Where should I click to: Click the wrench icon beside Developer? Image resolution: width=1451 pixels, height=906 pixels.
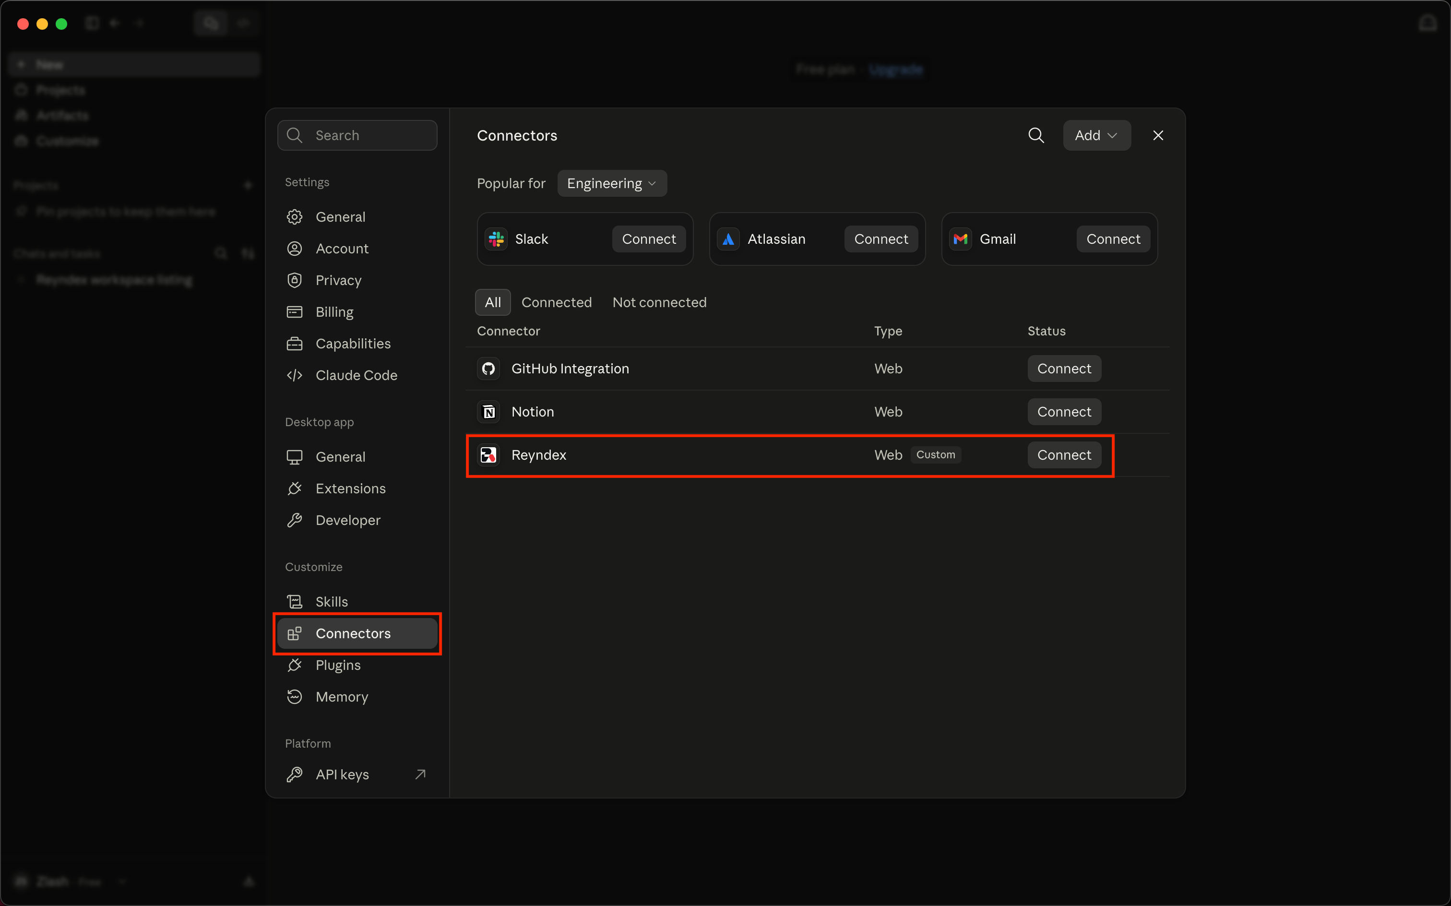(294, 521)
